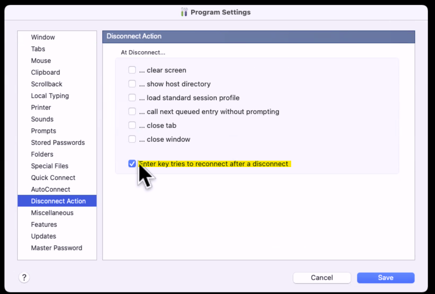The width and height of the screenshot is (435, 294).
Task: Check the show host directory option
Action: click(132, 84)
